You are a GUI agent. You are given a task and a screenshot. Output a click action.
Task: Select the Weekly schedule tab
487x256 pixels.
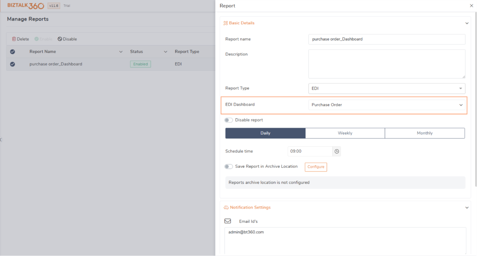(x=345, y=133)
